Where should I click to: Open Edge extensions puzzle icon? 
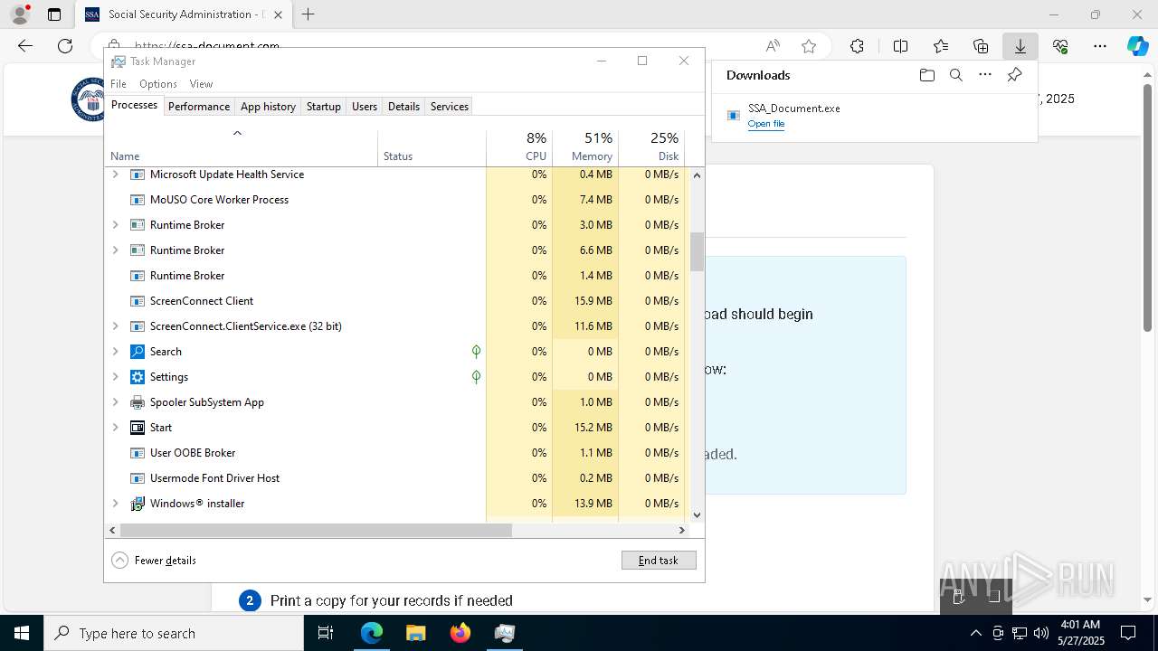point(857,46)
